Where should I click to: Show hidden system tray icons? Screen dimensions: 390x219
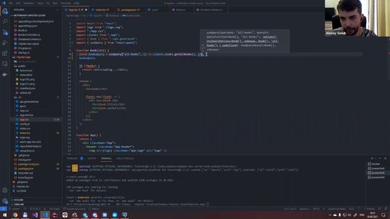pyautogui.click(x=330, y=215)
